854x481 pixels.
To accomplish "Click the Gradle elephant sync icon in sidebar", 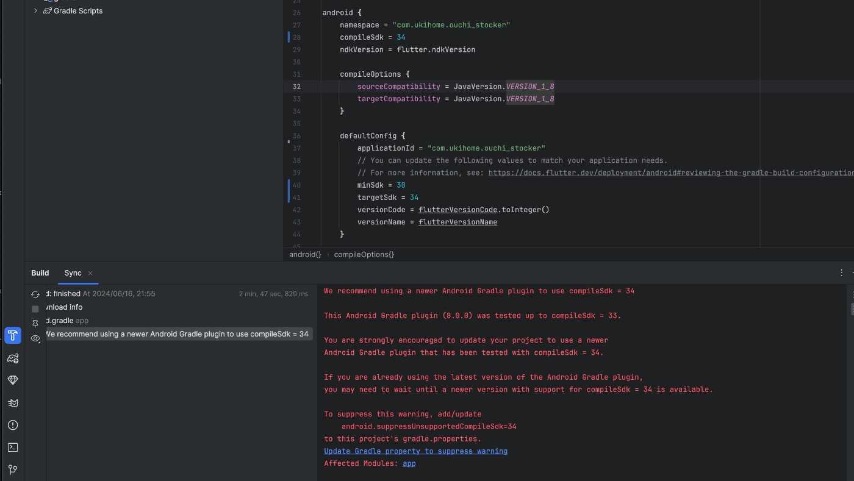I will pyautogui.click(x=13, y=358).
